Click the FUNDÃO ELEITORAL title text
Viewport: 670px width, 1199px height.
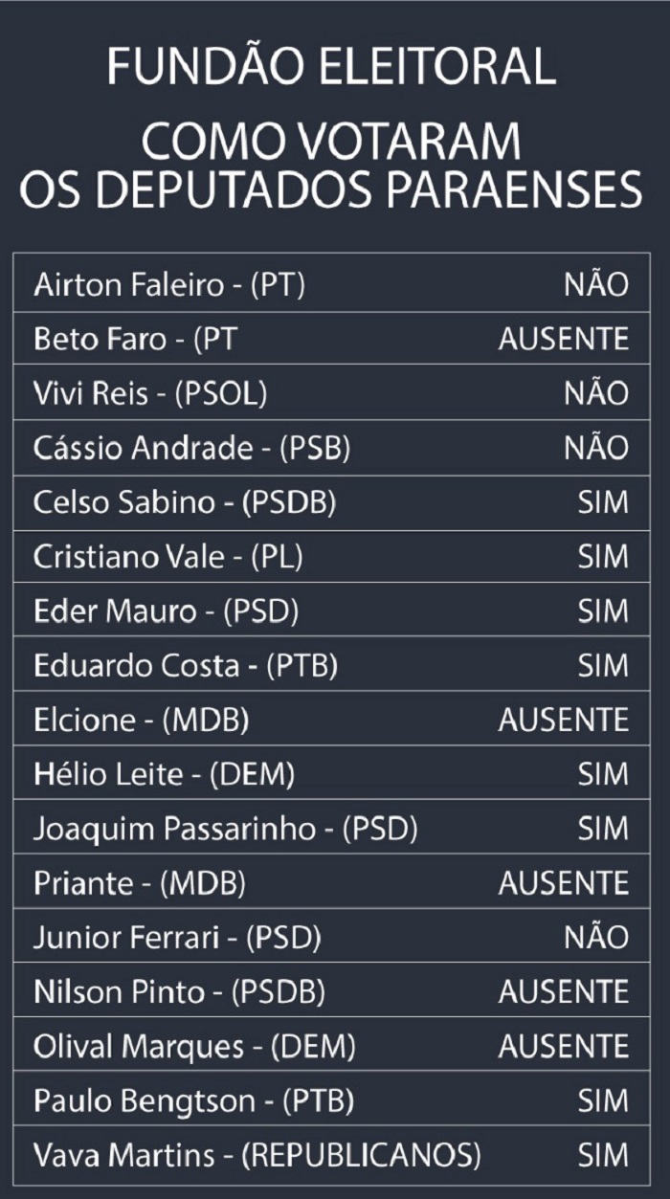coord(330,65)
